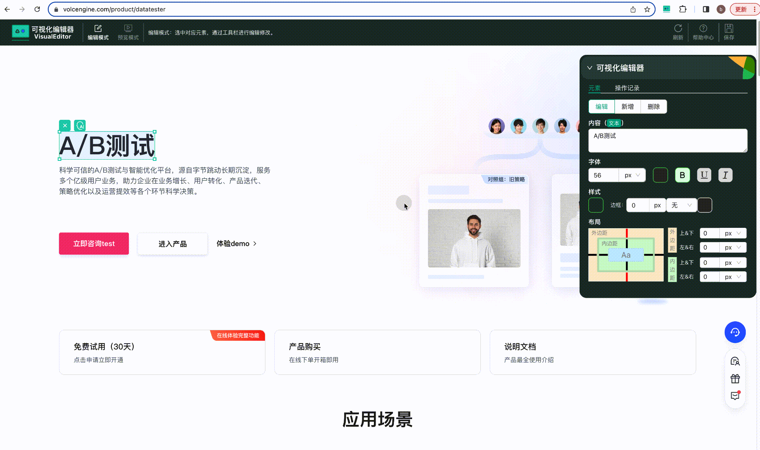The image size is (760, 450).
Task: Click the 立即咨询test button
Action: click(x=93, y=243)
